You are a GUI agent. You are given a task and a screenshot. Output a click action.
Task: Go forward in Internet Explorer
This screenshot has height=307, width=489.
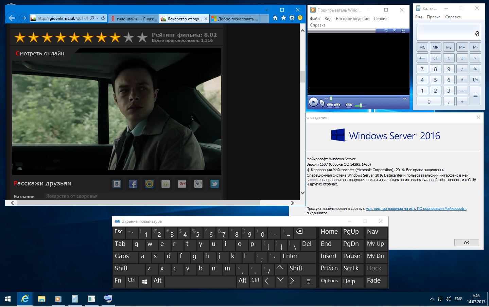click(23, 18)
